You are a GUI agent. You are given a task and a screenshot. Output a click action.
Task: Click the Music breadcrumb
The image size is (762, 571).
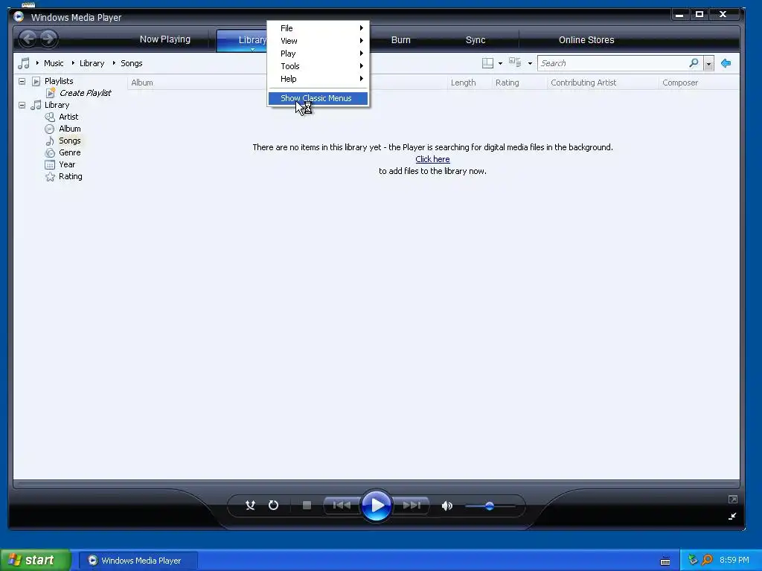pyautogui.click(x=54, y=63)
